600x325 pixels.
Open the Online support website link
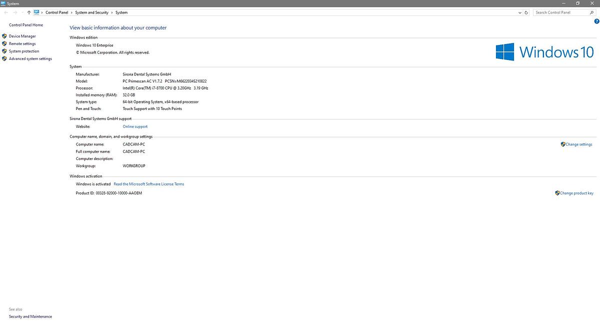coord(135,126)
